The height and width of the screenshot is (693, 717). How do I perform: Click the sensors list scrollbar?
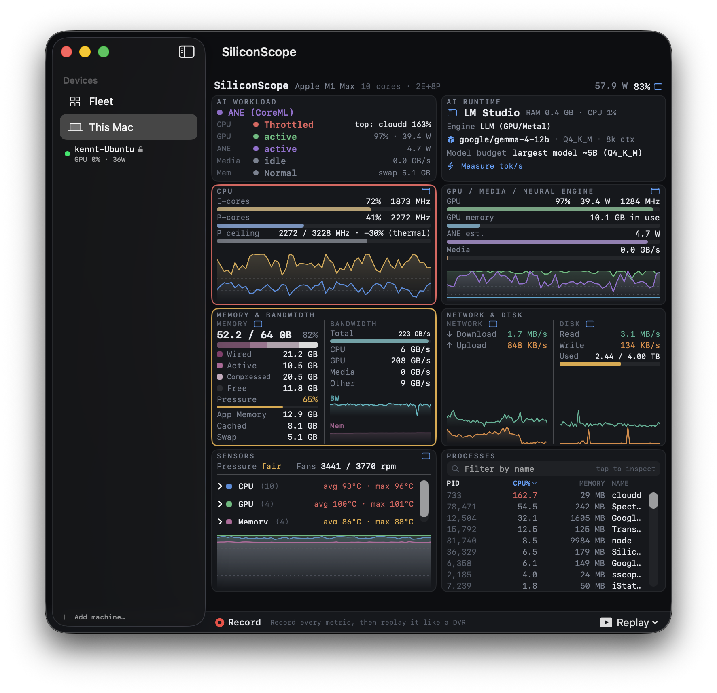coord(424,499)
